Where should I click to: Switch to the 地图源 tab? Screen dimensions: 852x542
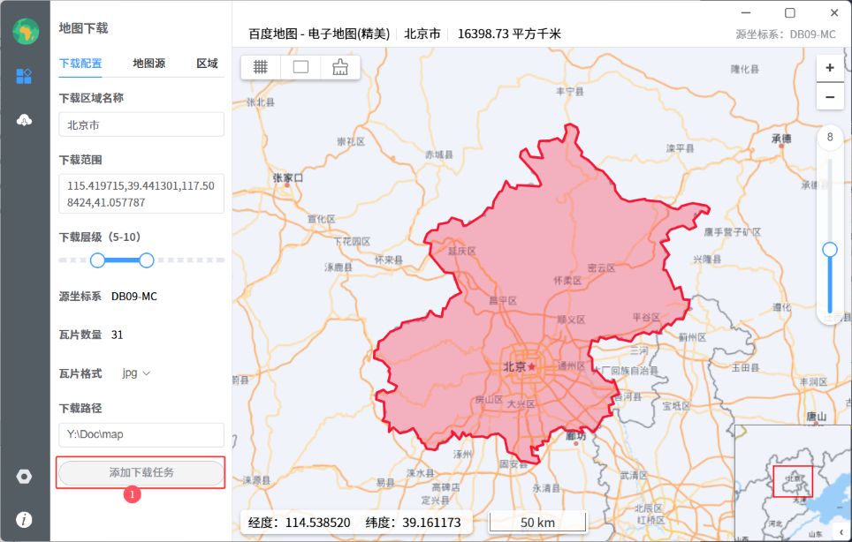[148, 64]
